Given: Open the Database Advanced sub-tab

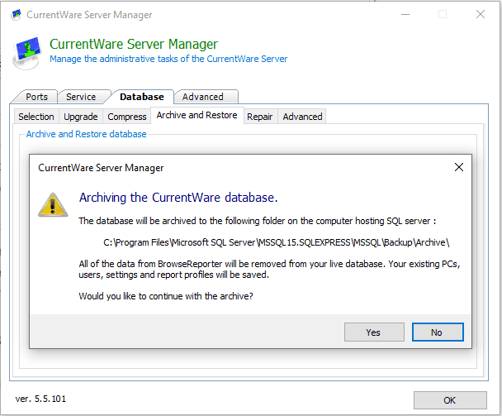Looking at the screenshot, I should point(302,117).
